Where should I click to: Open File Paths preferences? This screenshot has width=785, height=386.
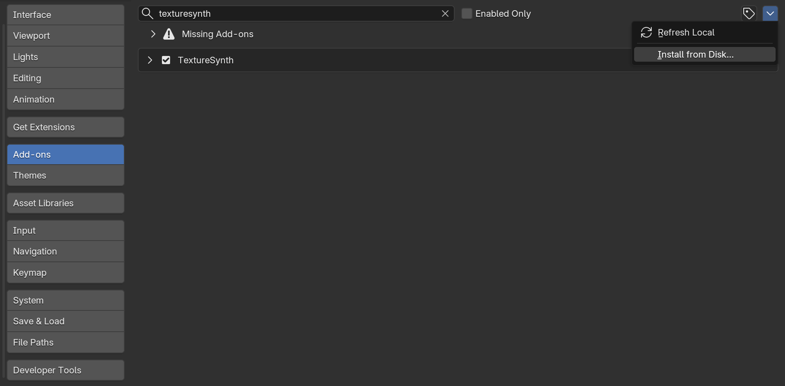[65, 342]
